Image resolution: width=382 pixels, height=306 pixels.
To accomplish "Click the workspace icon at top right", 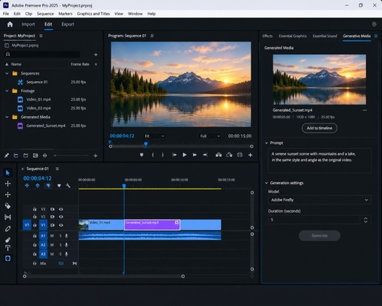I will coord(375,24).
